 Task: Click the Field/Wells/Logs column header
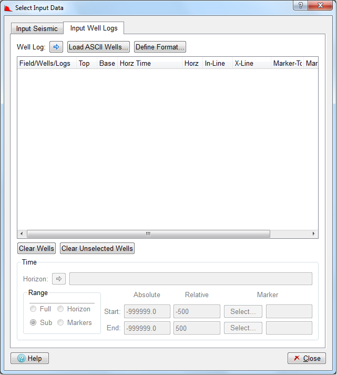click(47, 64)
